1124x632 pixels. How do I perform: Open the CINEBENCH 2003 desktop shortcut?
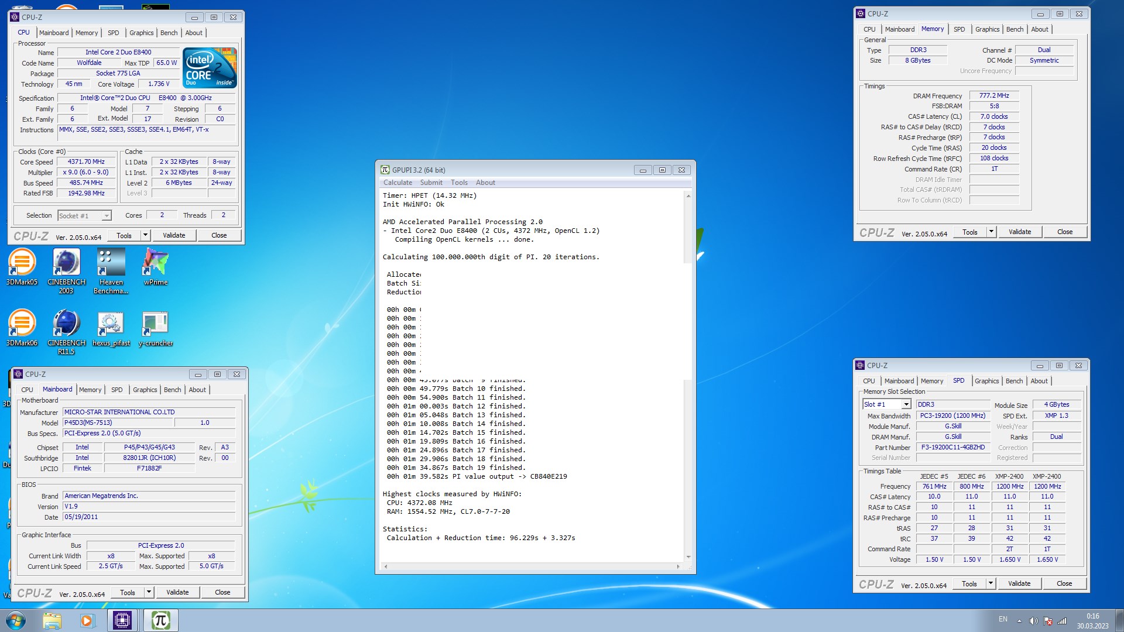(66, 271)
